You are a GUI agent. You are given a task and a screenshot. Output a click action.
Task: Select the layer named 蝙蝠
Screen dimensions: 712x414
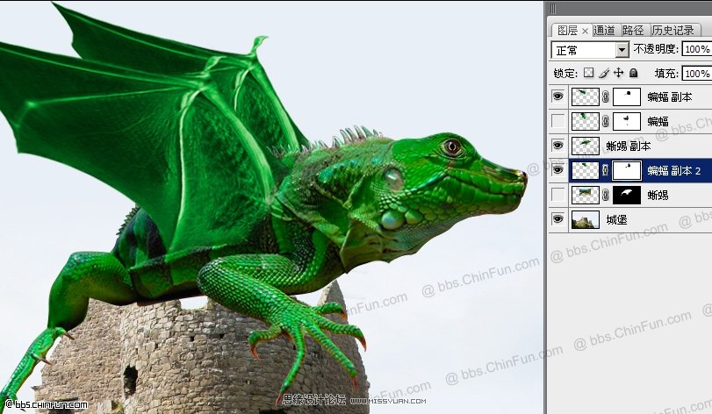click(x=658, y=121)
